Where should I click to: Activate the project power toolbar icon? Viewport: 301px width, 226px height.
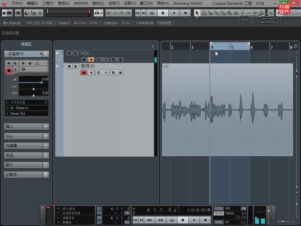4,13
